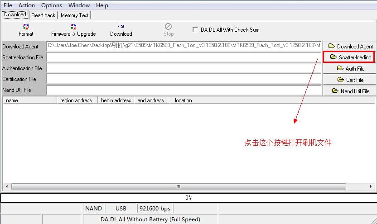Open the Scatter-loading file browser

click(x=349, y=57)
